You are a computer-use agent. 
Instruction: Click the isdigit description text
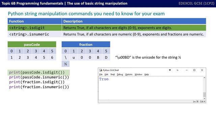click(x=117, y=28)
